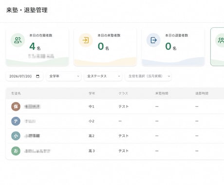This screenshot has height=185, width=224.
Task: Click テスト class in the 中1 row
Action: [x=124, y=107]
